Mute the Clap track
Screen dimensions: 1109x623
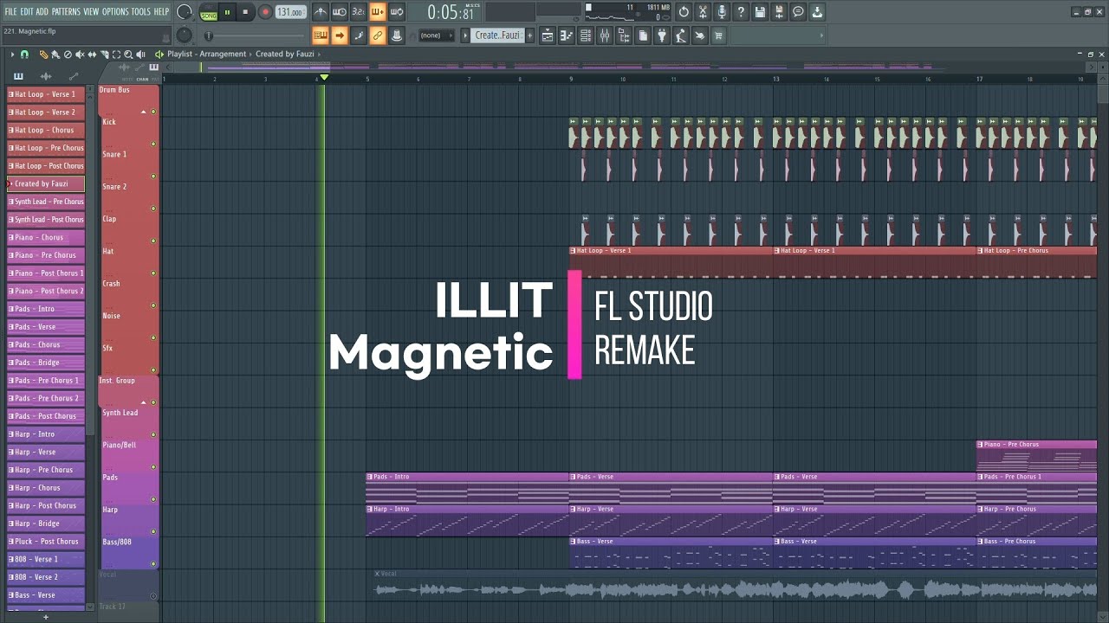coord(153,241)
